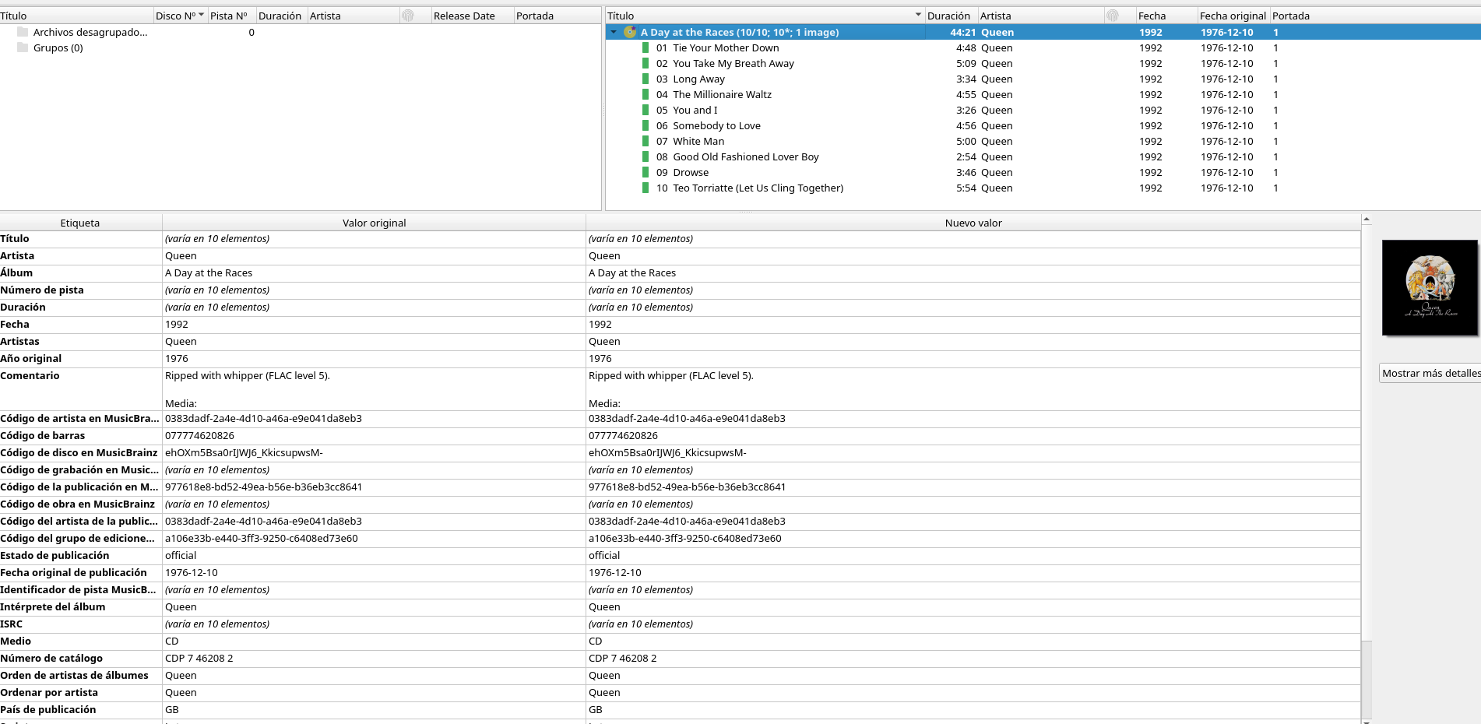Click the Archivos desagrupados folder icon
Image resolution: width=1481 pixels, height=724 pixels.
[x=22, y=32]
